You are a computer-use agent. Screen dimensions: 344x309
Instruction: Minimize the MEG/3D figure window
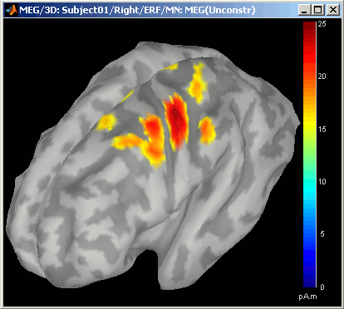[305, 10]
